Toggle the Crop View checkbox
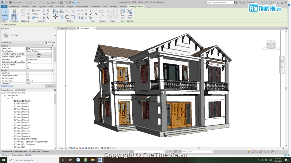This screenshot has height=163, width=291. (28, 73)
